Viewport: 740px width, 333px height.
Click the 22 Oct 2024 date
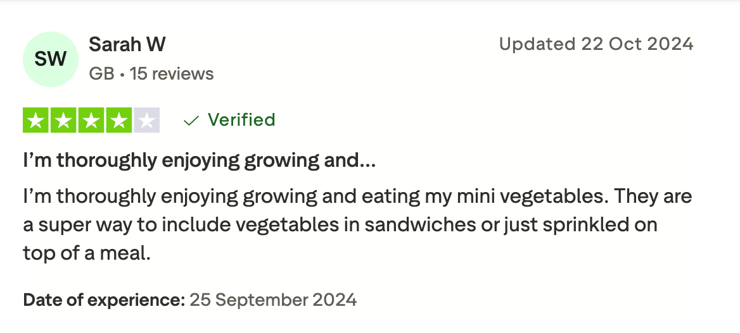(637, 44)
